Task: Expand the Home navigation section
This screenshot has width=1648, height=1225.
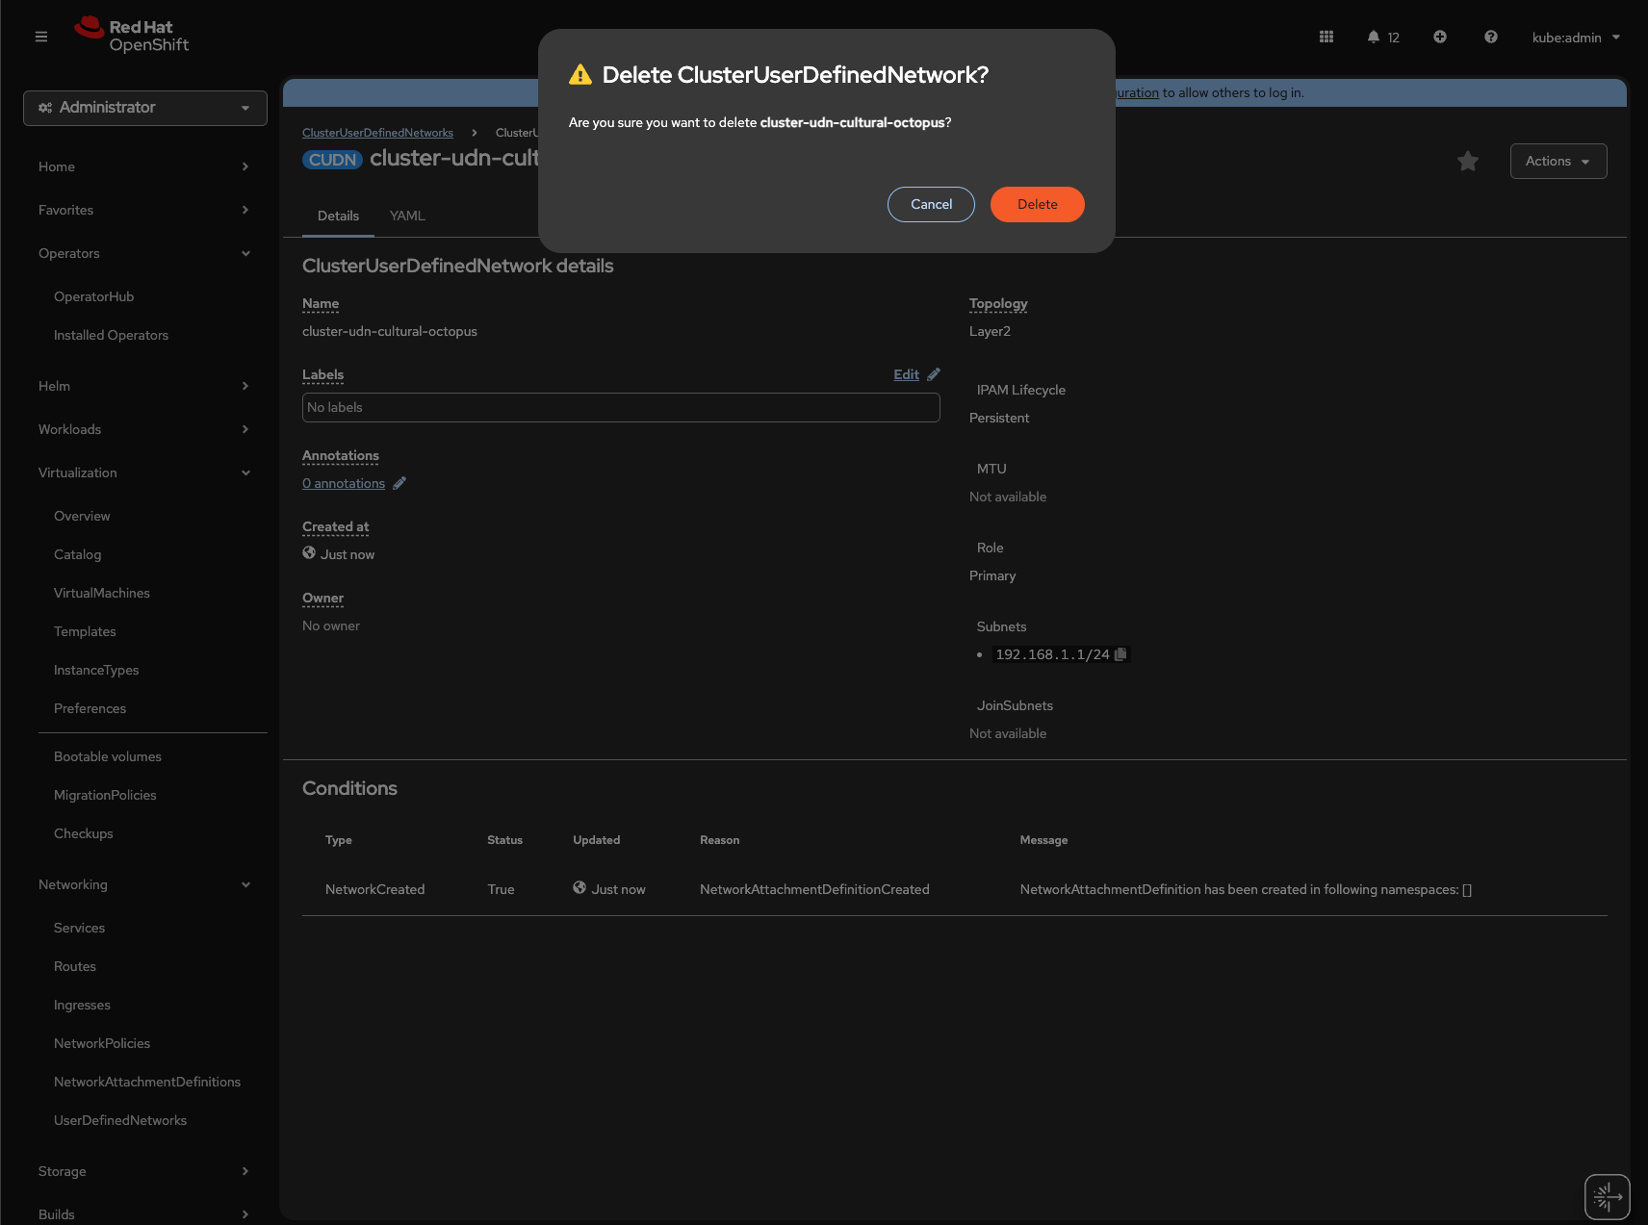Action: tap(144, 166)
